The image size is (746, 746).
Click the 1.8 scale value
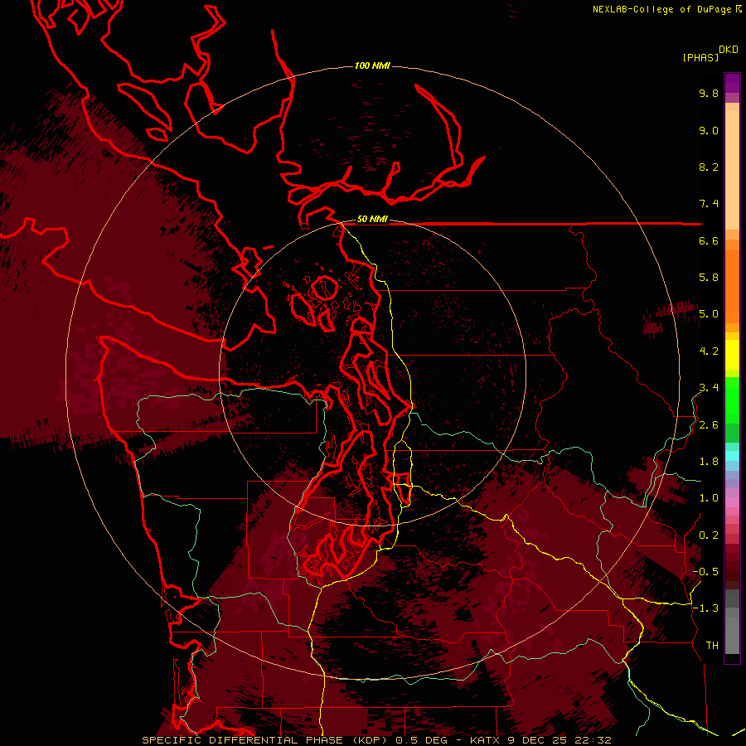(x=709, y=462)
